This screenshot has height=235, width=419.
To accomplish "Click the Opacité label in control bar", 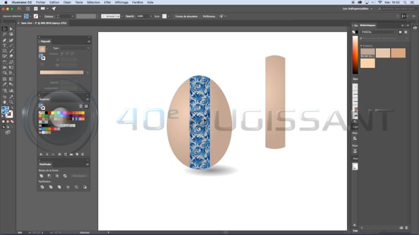I will click(130, 16).
